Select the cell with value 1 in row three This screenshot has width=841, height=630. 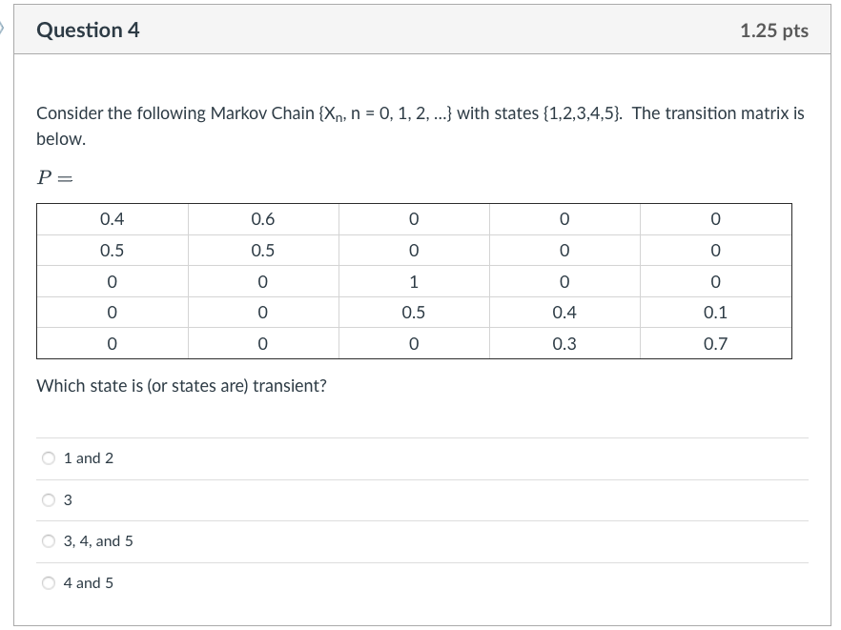pyautogui.click(x=413, y=280)
